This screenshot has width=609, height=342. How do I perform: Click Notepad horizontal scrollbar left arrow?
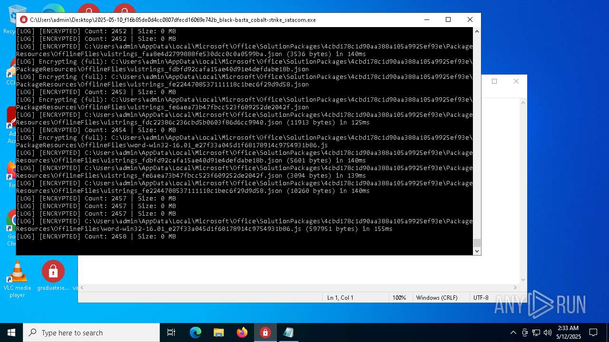(x=82, y=287)
